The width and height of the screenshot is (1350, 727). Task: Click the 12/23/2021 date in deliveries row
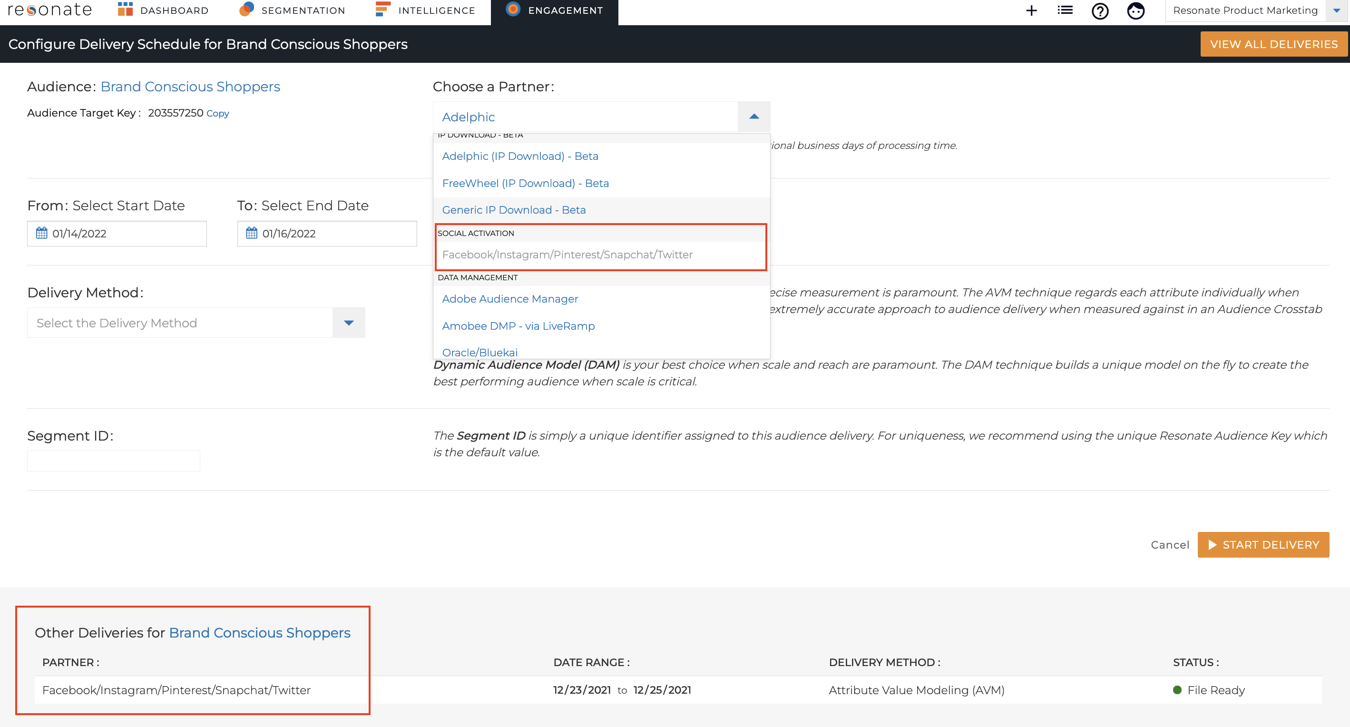[582, 690]
